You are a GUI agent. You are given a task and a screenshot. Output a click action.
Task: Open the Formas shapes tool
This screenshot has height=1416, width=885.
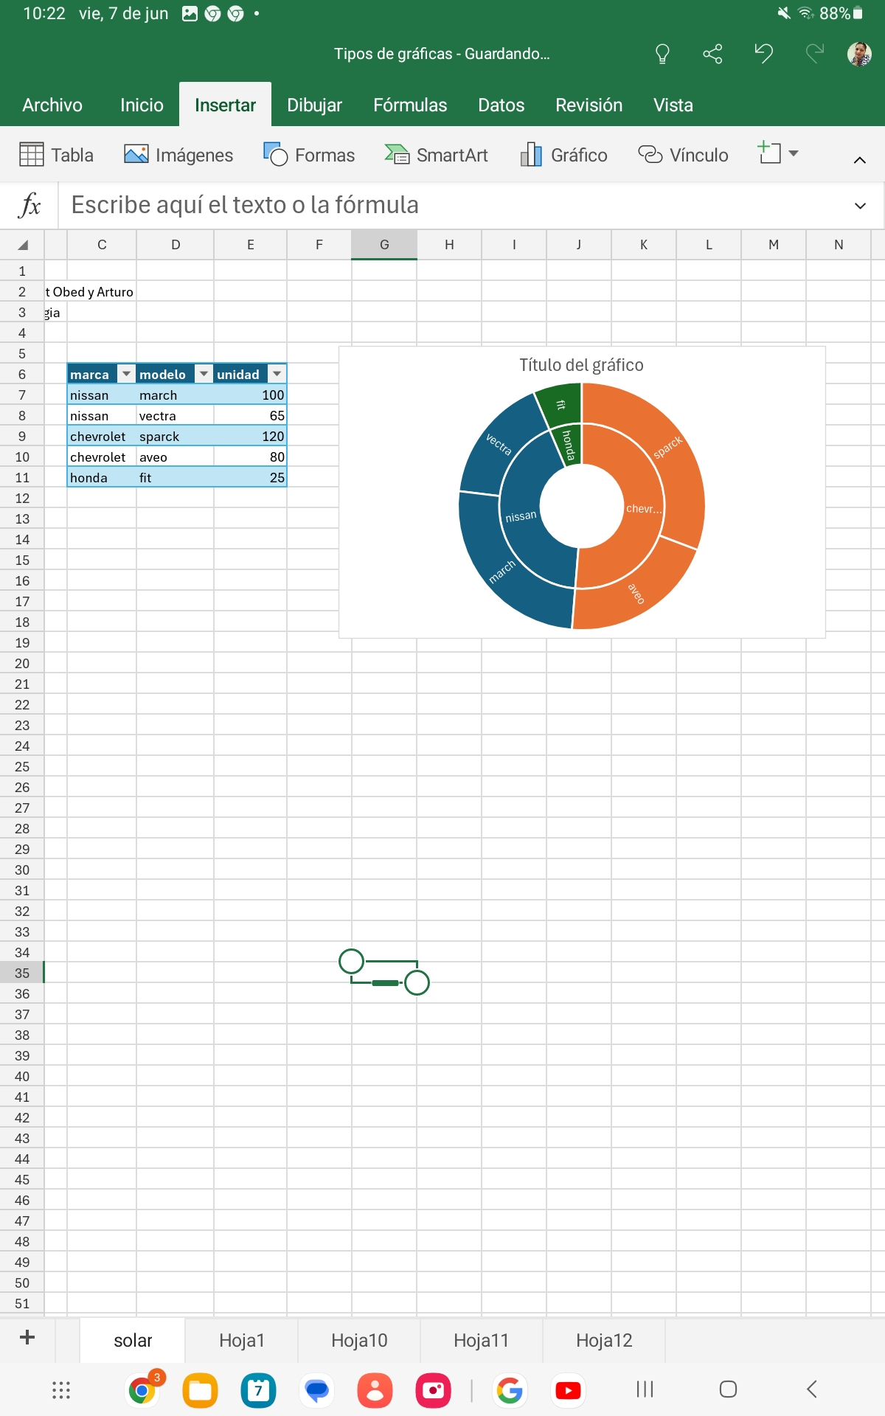click(x=309, y=155)
